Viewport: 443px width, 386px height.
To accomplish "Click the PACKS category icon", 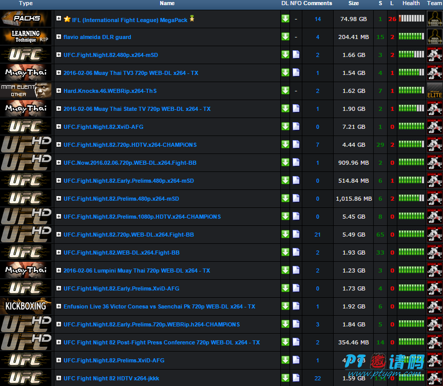I will [26, 18].
